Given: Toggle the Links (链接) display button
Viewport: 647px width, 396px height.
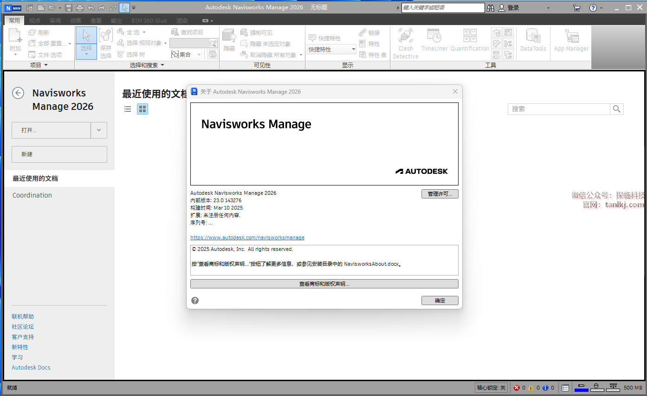Looking at the screenshot, I should click(x=369, y=32).
